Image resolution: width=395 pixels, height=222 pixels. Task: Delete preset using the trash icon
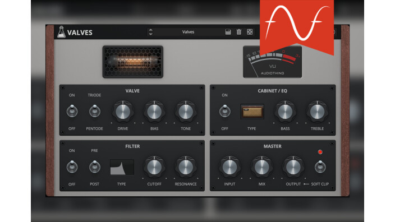click(239, 32)
